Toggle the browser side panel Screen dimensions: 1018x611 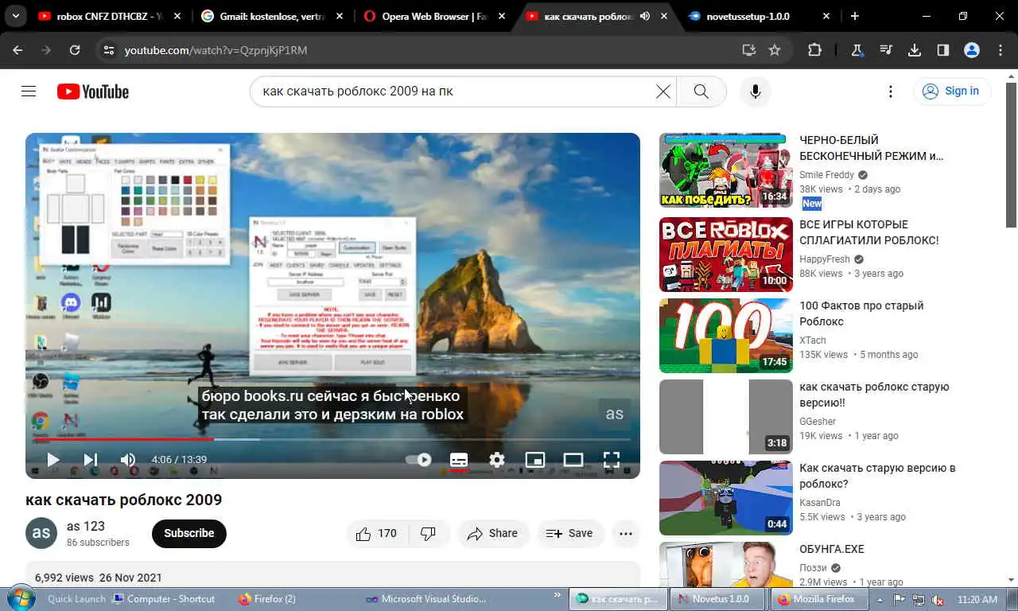[943, 50]
